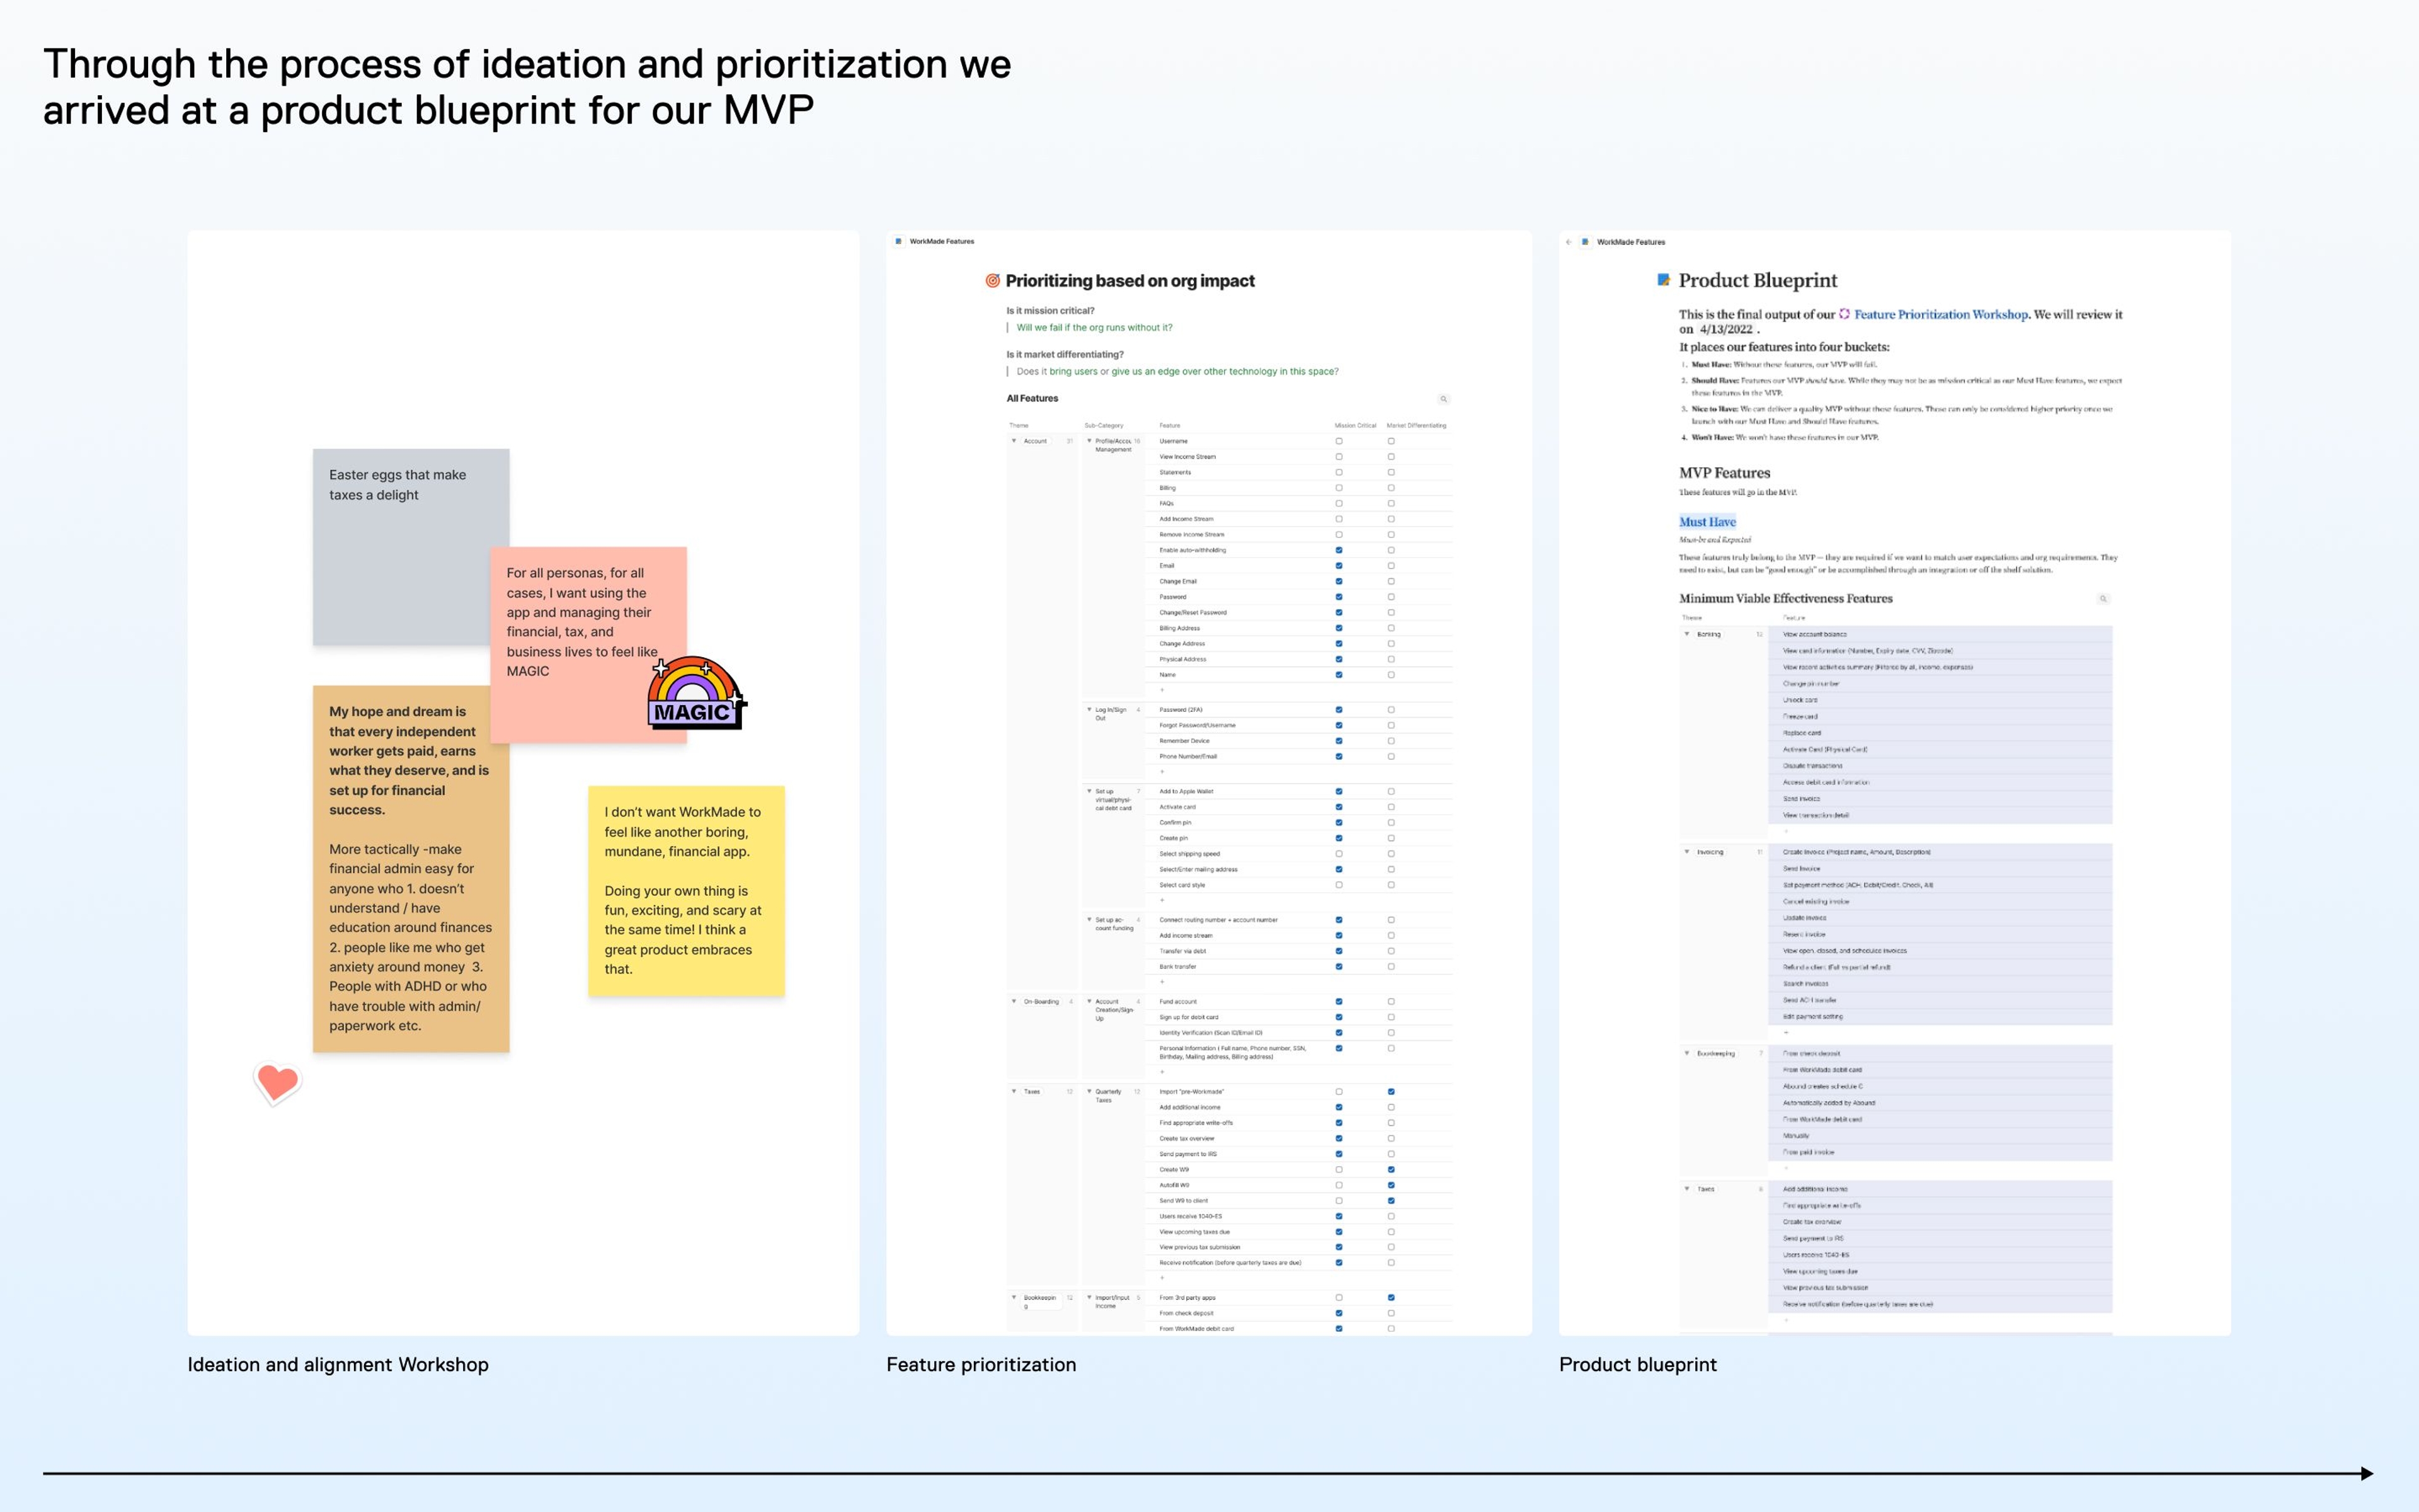
Task: Click the target icon beside Prioritizing based on org impact
Action: pyautogui.click(x=993, y=281)
